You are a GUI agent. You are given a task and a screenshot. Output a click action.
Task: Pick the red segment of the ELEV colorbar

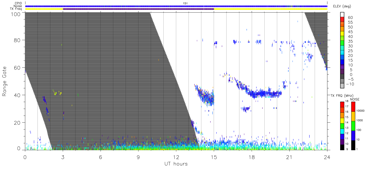point(343,20)
